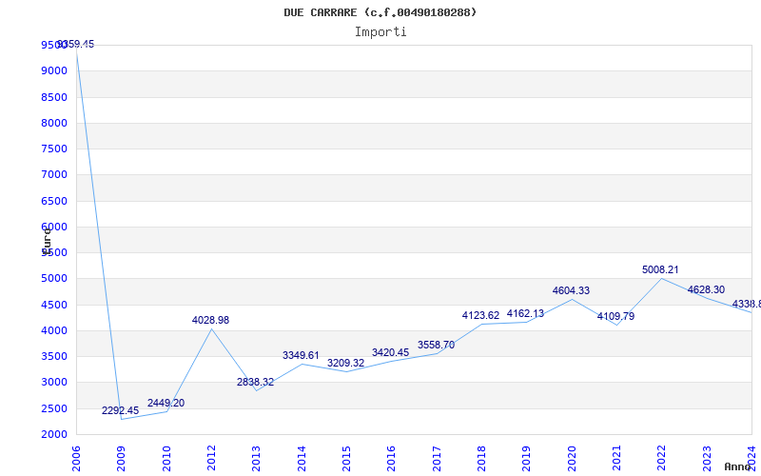761x476 pixels.
Task: Click the 5008.21 data label for 2022
Action: coord(660,270)
